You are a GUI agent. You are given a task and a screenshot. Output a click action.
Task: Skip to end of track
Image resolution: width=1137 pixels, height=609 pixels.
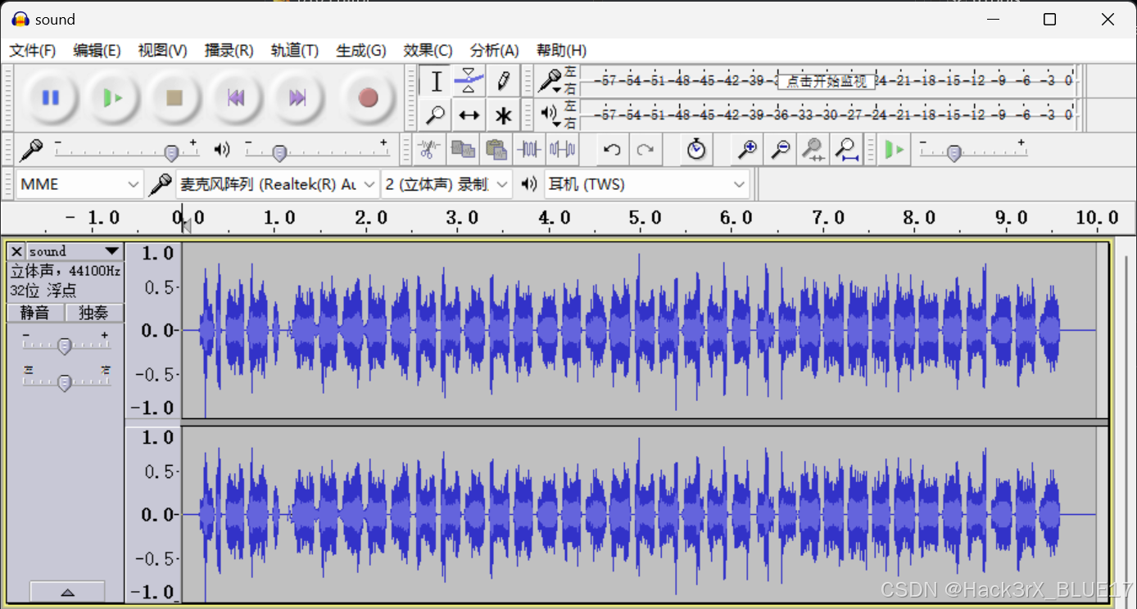click(x=297, y=98)
